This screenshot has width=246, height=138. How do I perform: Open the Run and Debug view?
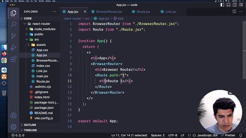click(x=13, y=48)
